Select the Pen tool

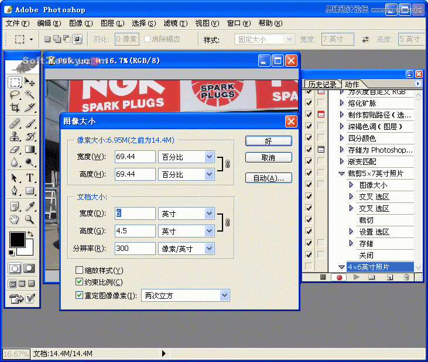click(x=15, y=191)
